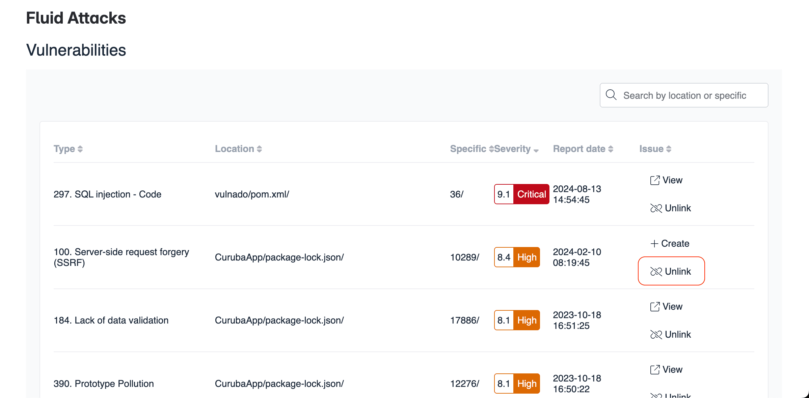Click the 9.1 Critical severity badge
Screen dimensions: 809x398
click(522, 194)
